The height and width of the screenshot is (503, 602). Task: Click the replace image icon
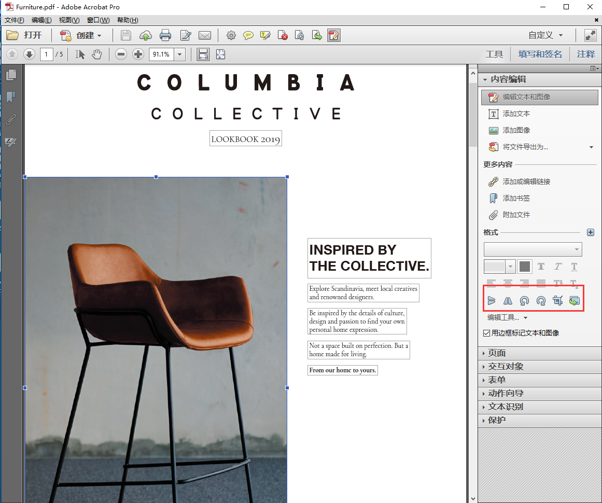point(574,301)
